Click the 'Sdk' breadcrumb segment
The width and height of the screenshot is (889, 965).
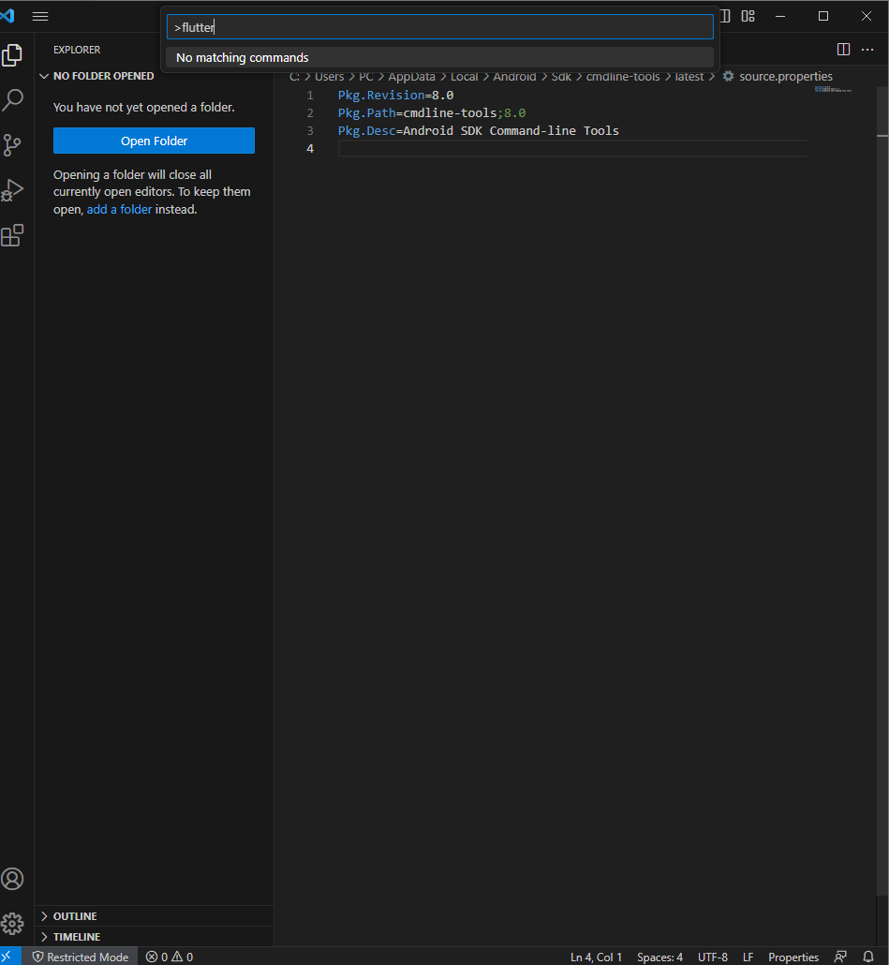(561, 76)
